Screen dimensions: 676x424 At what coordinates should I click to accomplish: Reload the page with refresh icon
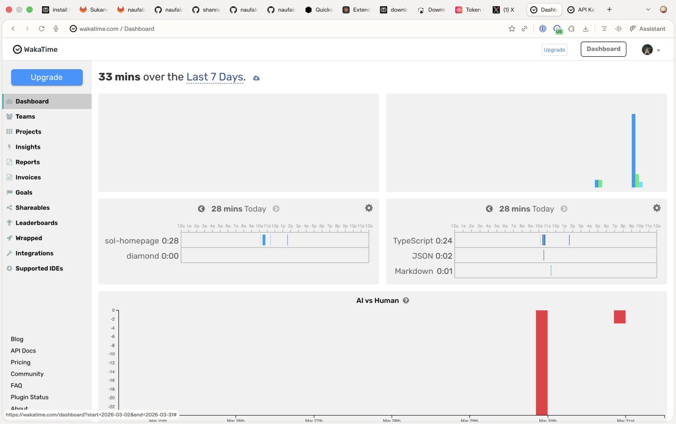pos(42,29)
